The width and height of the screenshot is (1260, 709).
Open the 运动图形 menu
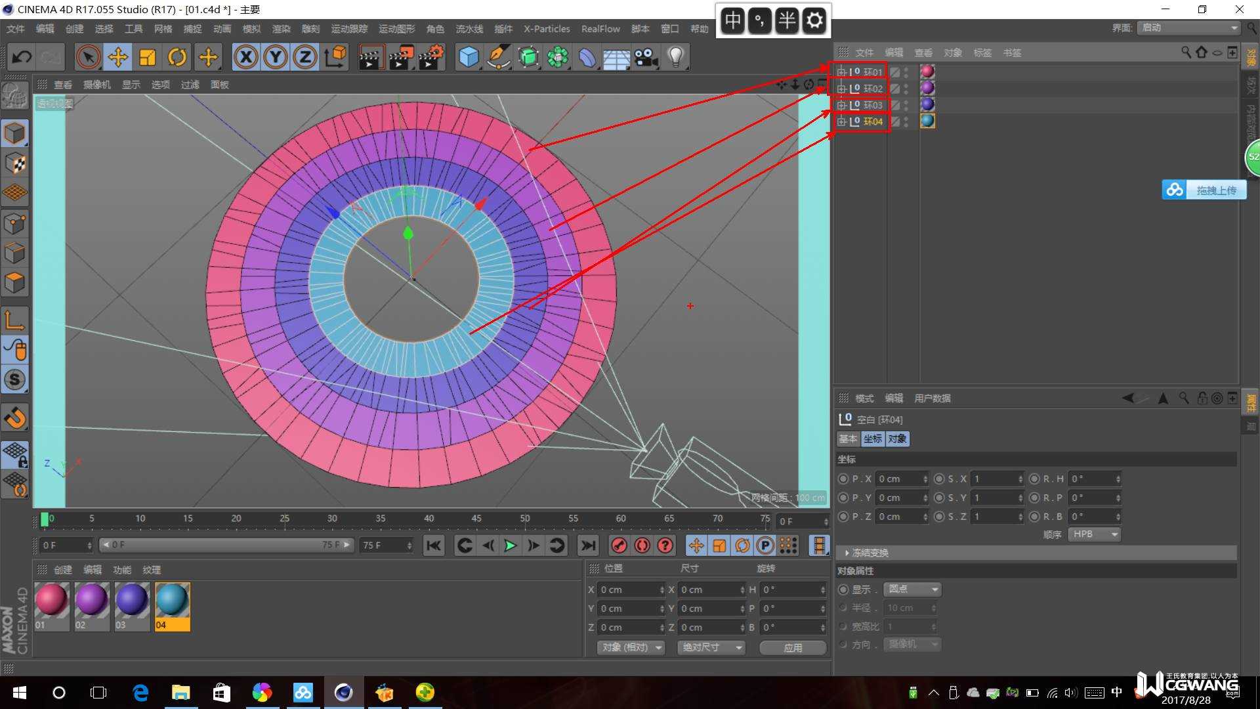(x=396, y=29)
